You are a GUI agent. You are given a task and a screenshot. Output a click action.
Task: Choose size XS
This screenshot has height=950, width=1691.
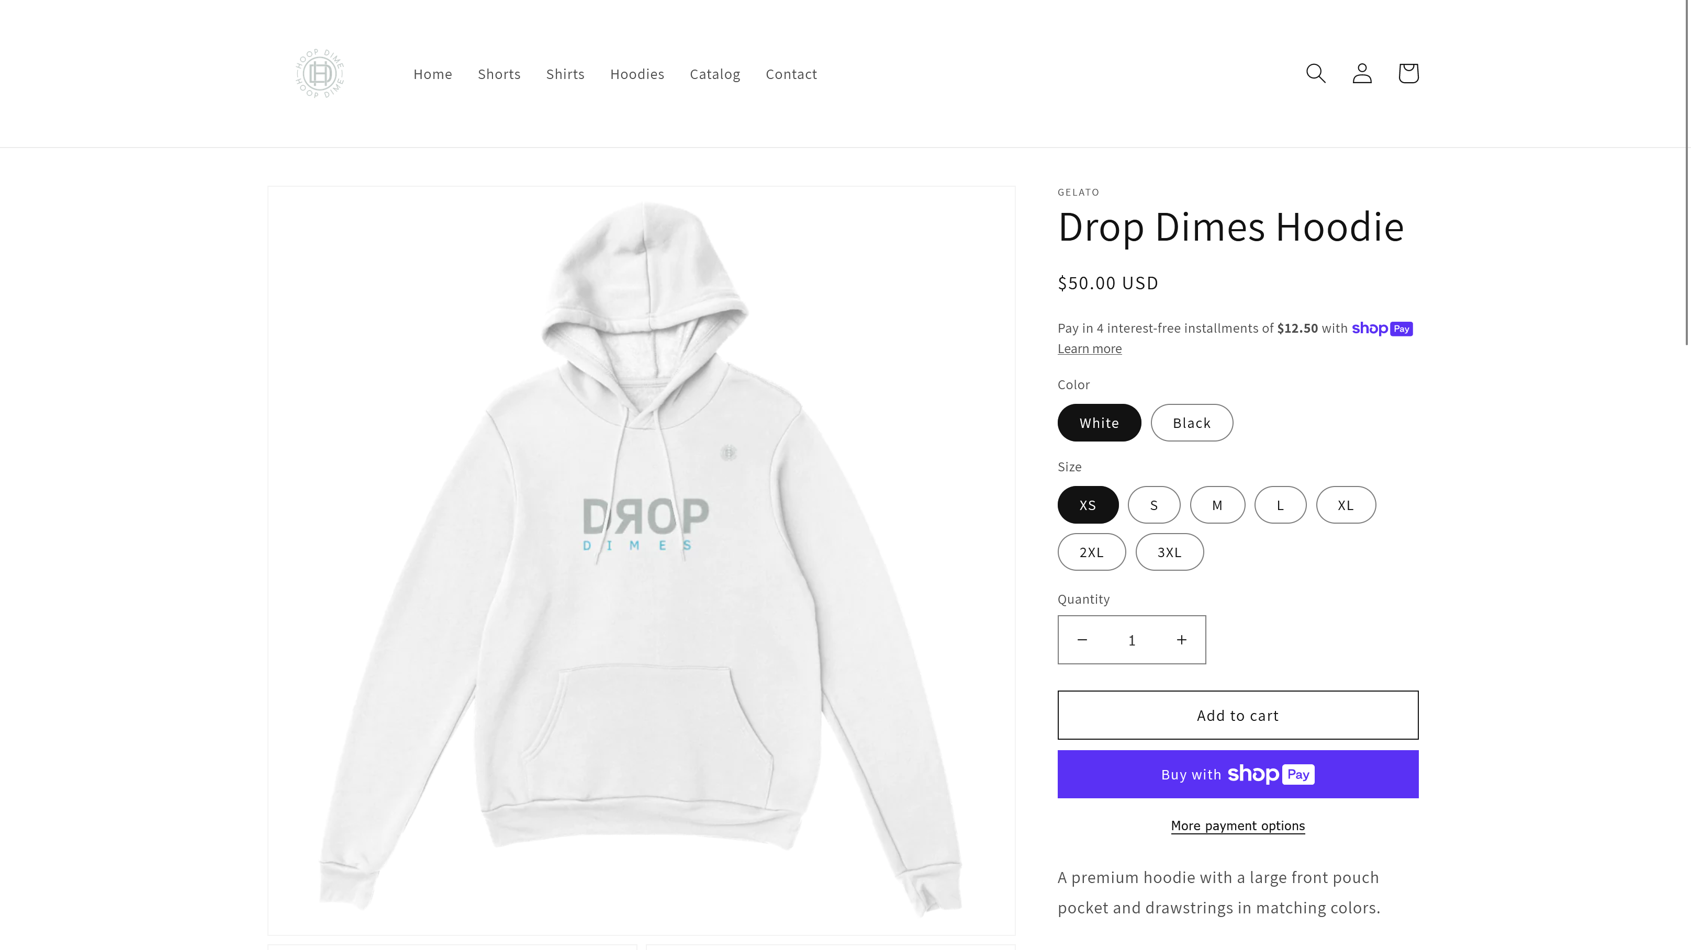(x=1088, y=504)
